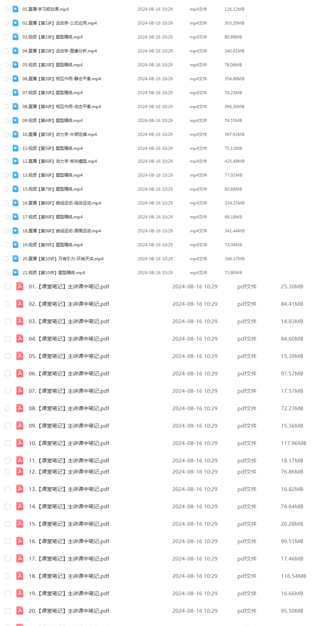This screenshot has height=626, width=313.
Task: Open file 21.视频【第10讲】题型精练.mp4
Action: (54, 272)
